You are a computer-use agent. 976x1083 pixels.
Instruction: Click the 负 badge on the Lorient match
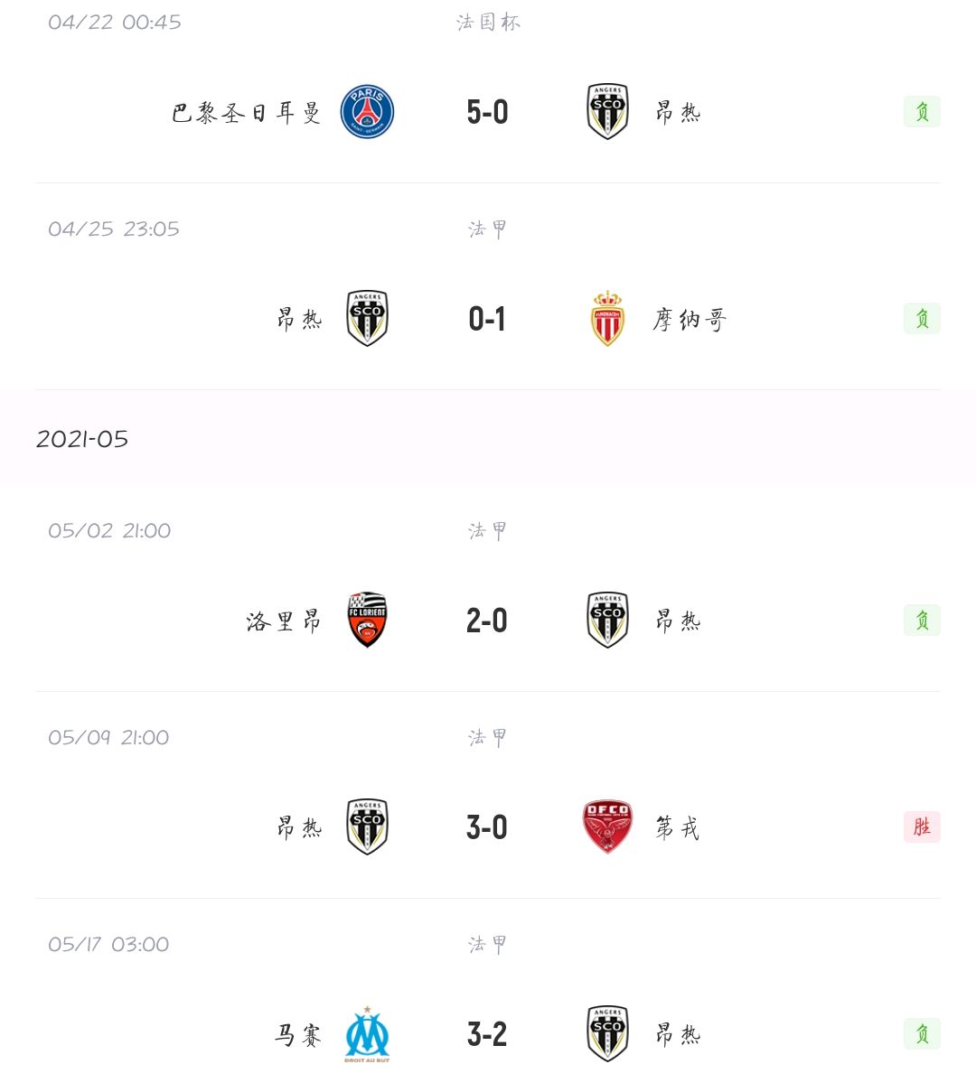click(x=922, y=620)
